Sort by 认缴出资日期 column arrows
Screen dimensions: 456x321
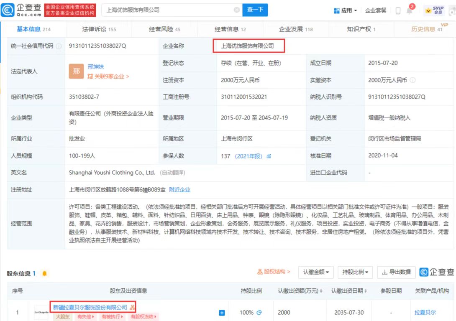[366, 291]
